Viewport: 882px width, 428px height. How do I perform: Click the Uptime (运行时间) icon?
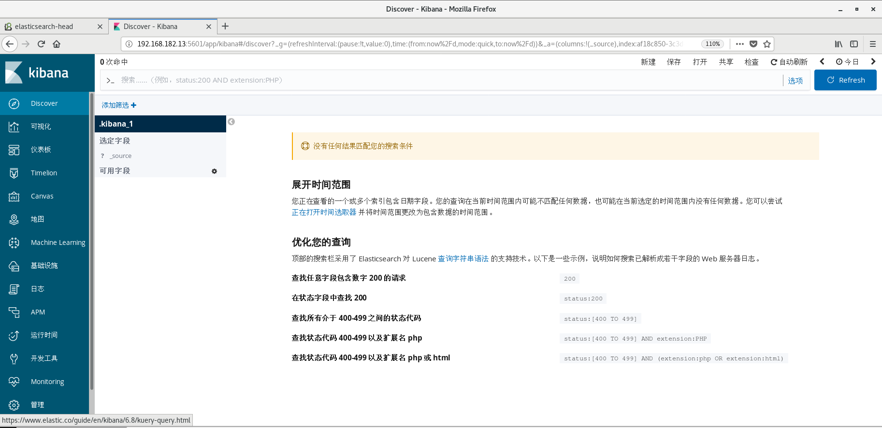14,335
